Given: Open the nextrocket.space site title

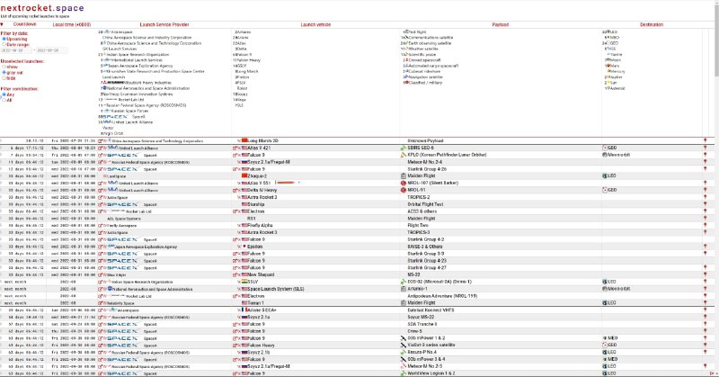Looking at the screenshot, I should 42,8.
